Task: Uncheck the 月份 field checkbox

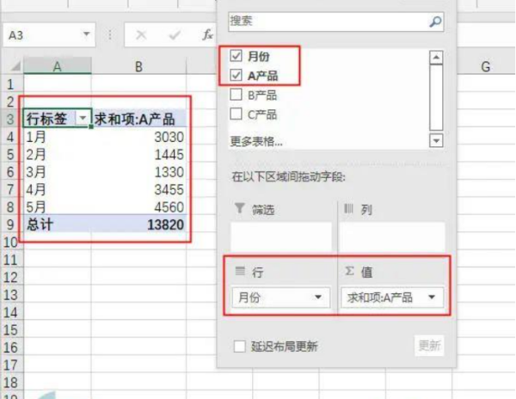Action: 236,56
